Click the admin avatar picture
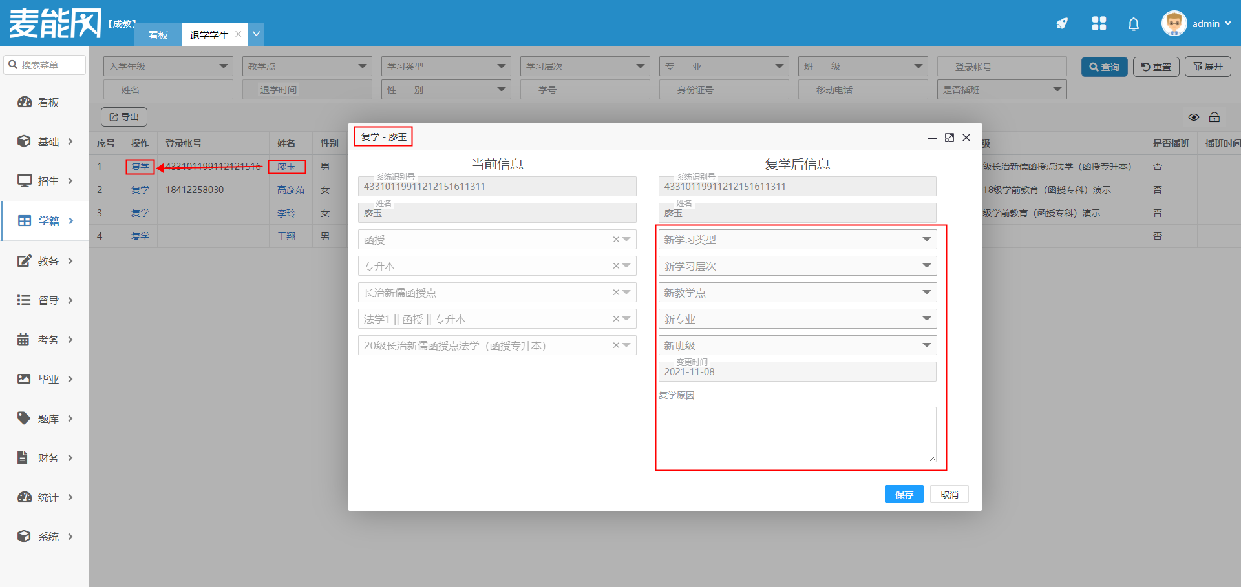 (1174, 24)
